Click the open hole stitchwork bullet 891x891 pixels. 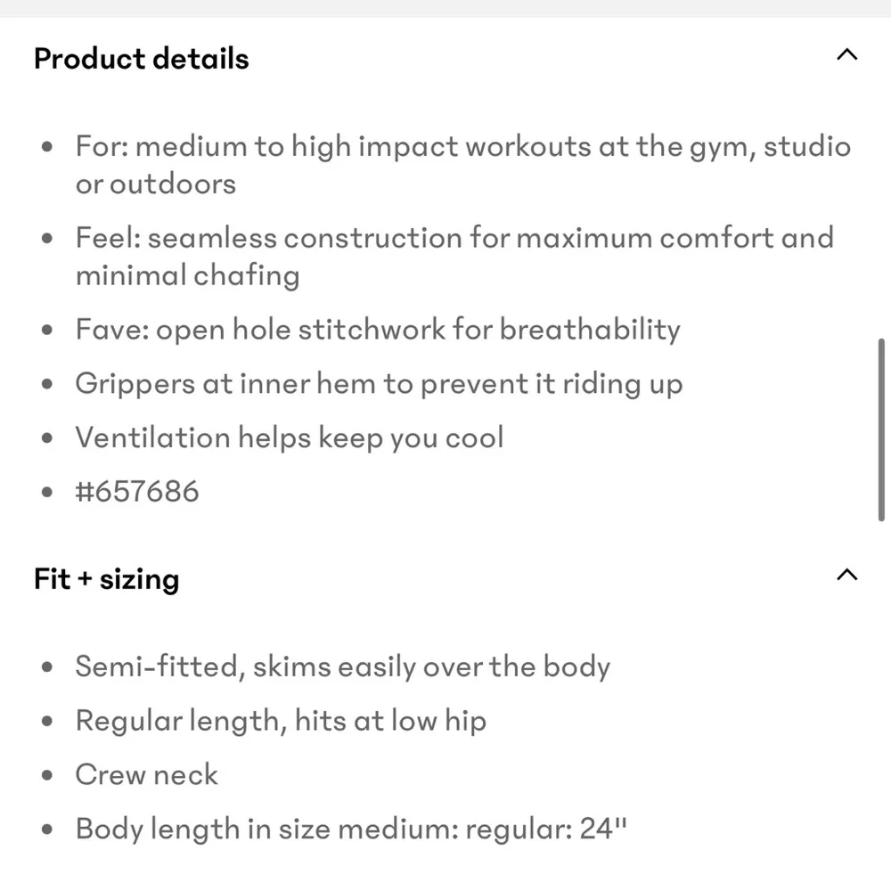(378, 330)
